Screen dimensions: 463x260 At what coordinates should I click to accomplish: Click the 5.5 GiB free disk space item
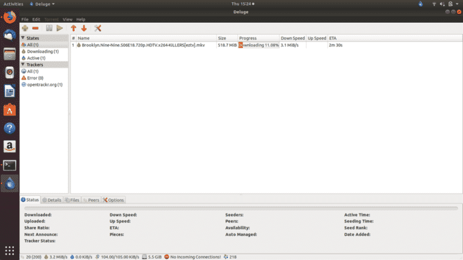click(x=152, y=257)
